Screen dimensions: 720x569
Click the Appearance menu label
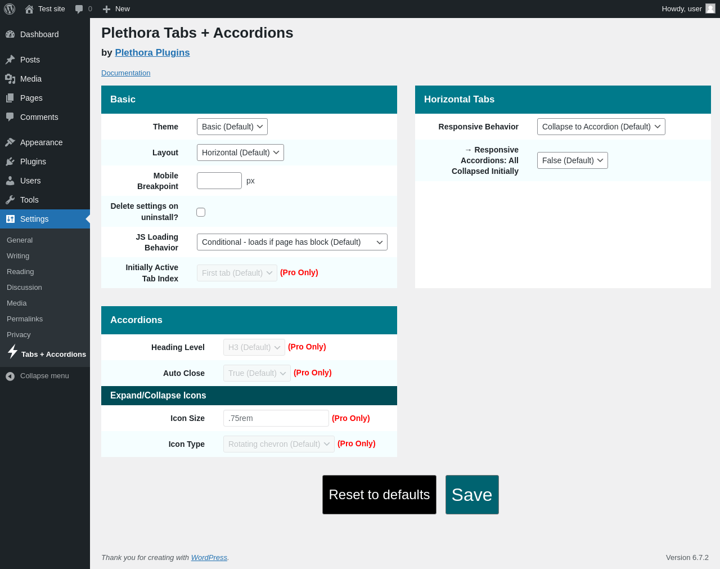click(x=42, y=142)
